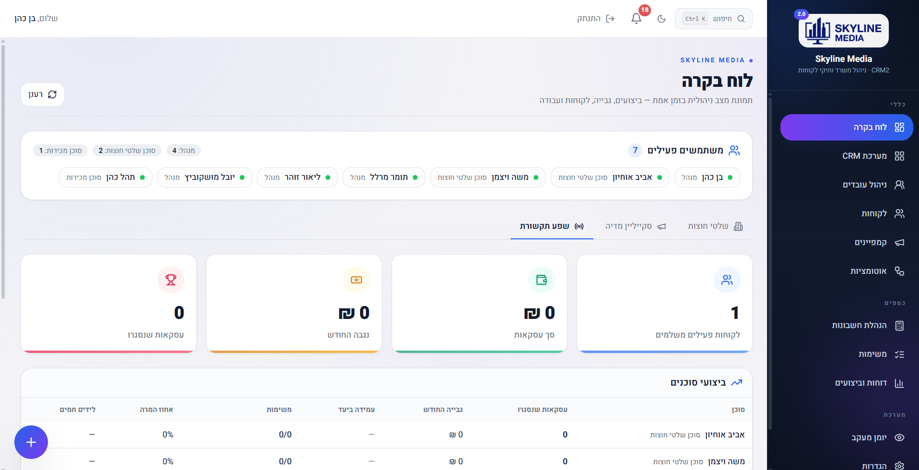Click the הגדרות gear icon
This screenshot has height=470, width=919.
click(x=899, y=466)
